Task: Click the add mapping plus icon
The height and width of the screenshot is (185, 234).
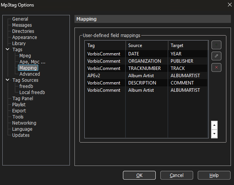Action: point(216,45)
